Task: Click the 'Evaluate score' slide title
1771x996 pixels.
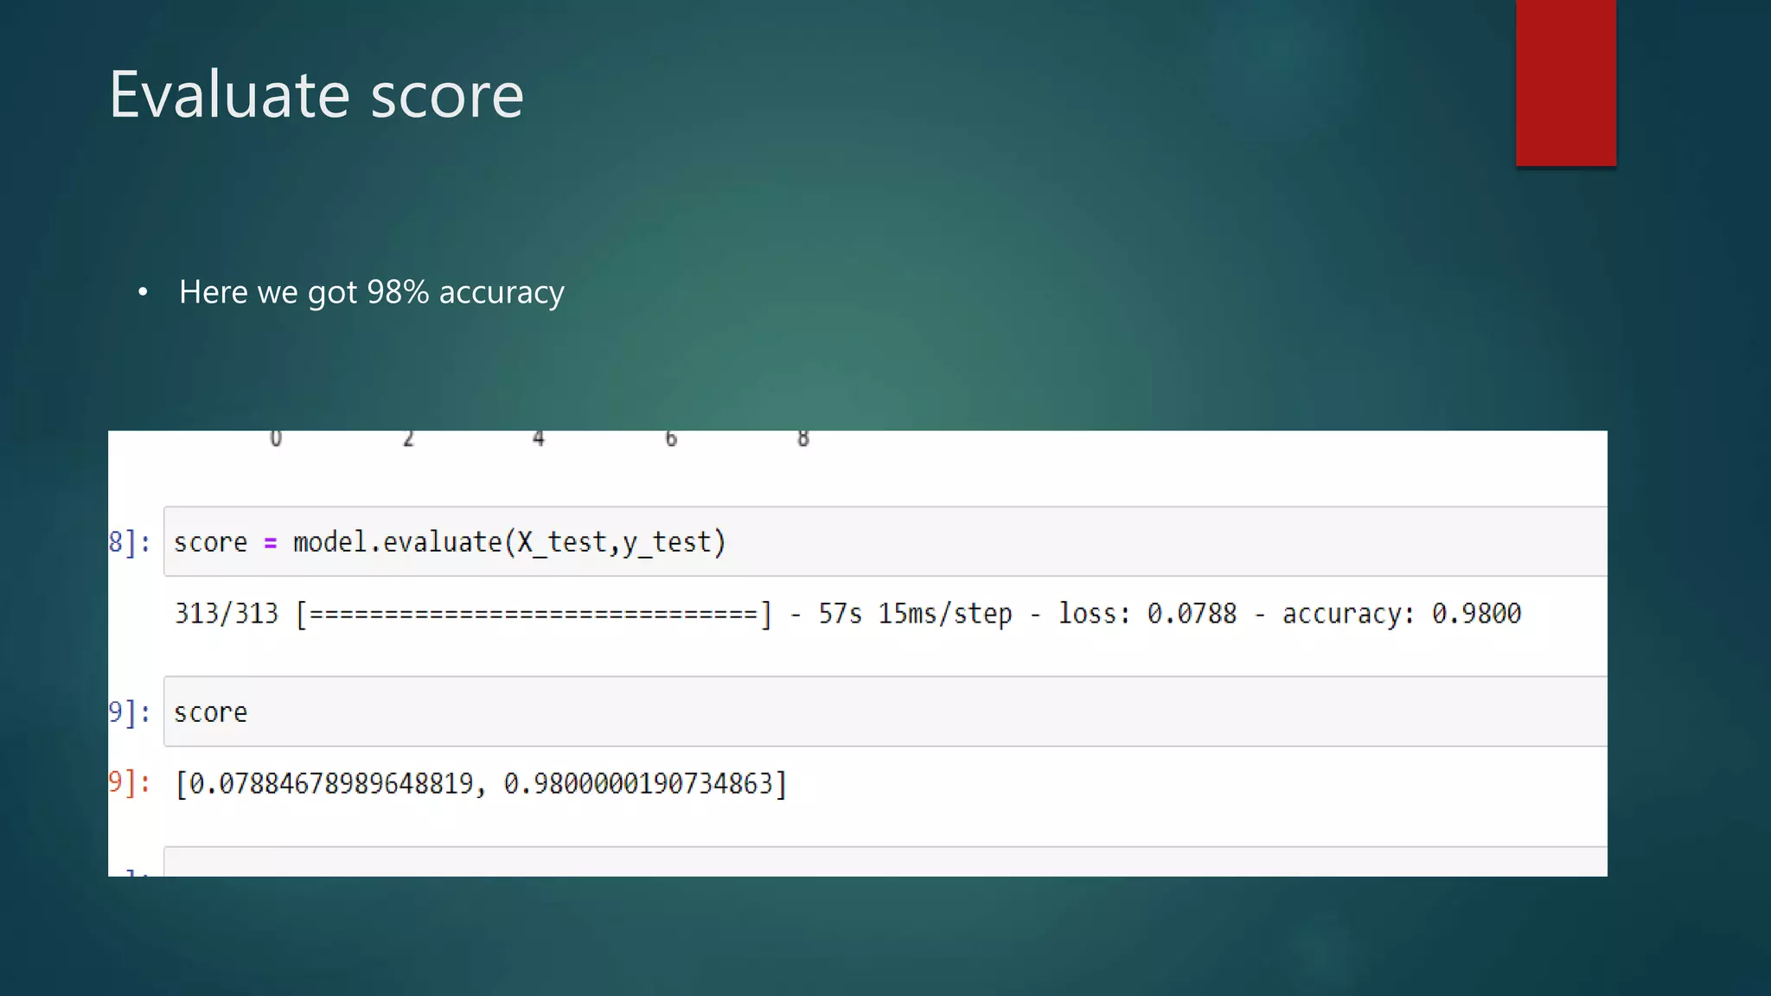Action: tap(316, 94)
